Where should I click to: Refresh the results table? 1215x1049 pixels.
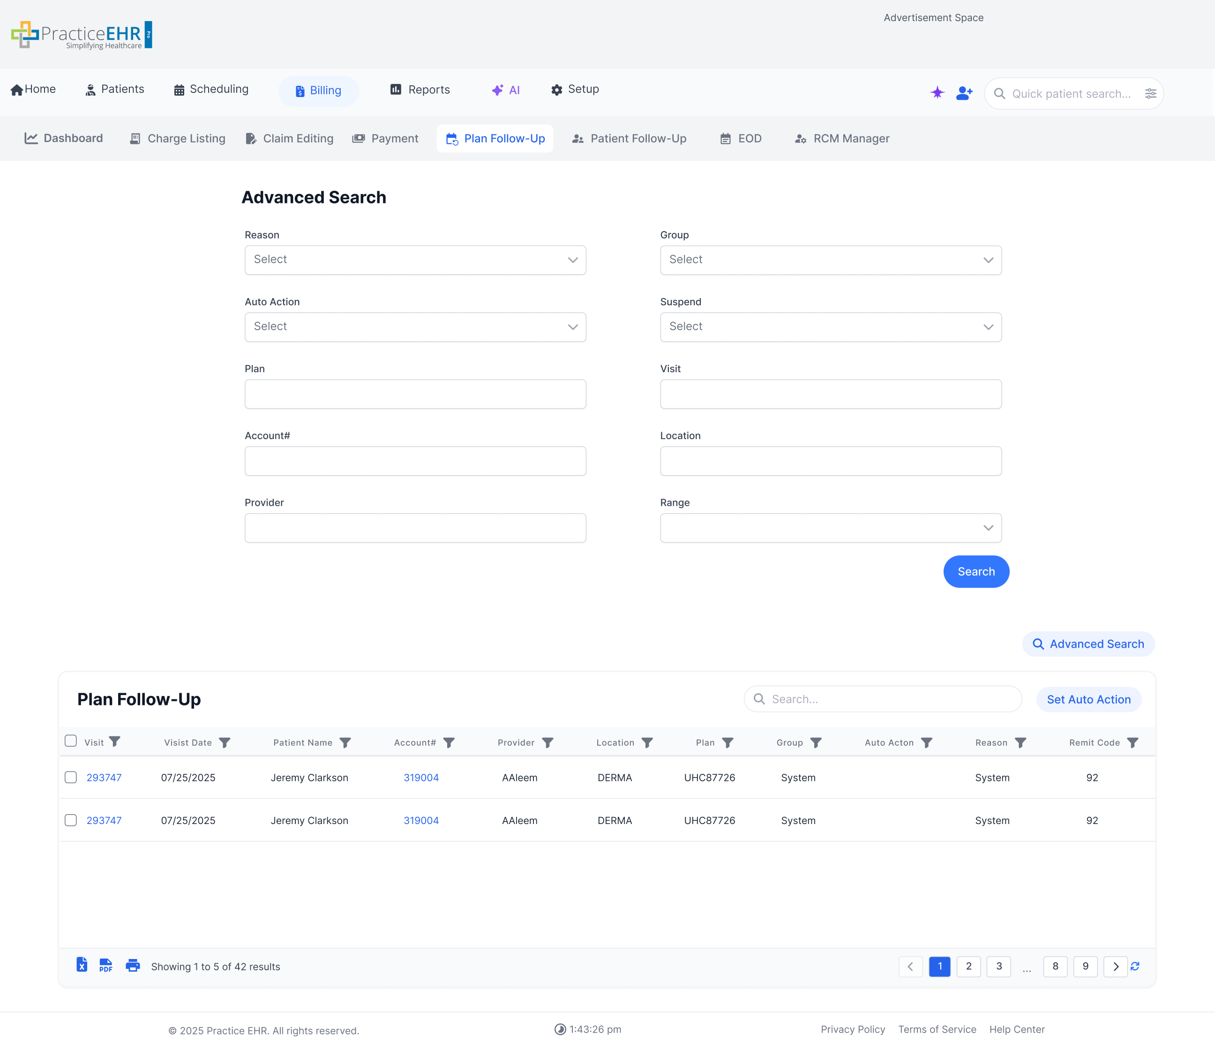click(1136, 967)
